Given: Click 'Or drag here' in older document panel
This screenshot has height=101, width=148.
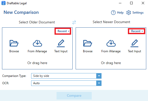Looking at the screenshot, I should (x=37, y=63).
